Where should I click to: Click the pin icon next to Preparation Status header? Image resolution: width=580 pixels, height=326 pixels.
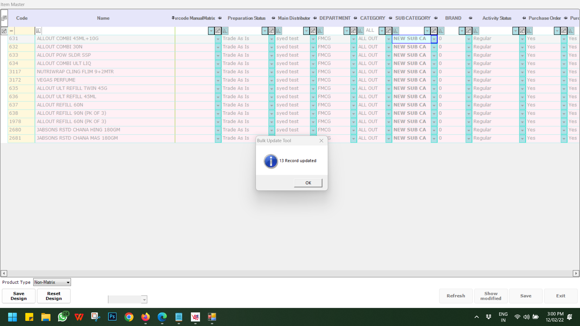point(273,18)
